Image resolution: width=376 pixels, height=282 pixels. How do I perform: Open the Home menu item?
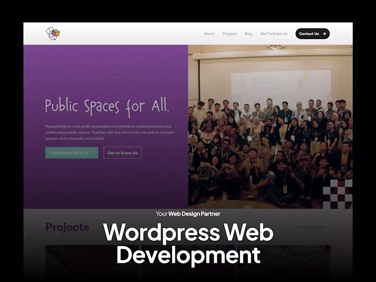(209, 33)
